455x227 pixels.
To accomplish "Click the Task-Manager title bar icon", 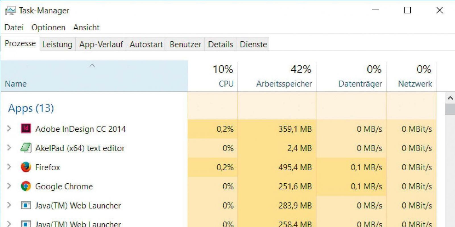I will tap(11, 11).
